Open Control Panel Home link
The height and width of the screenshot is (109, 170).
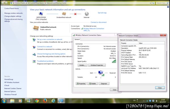click(x=12, y=8)
